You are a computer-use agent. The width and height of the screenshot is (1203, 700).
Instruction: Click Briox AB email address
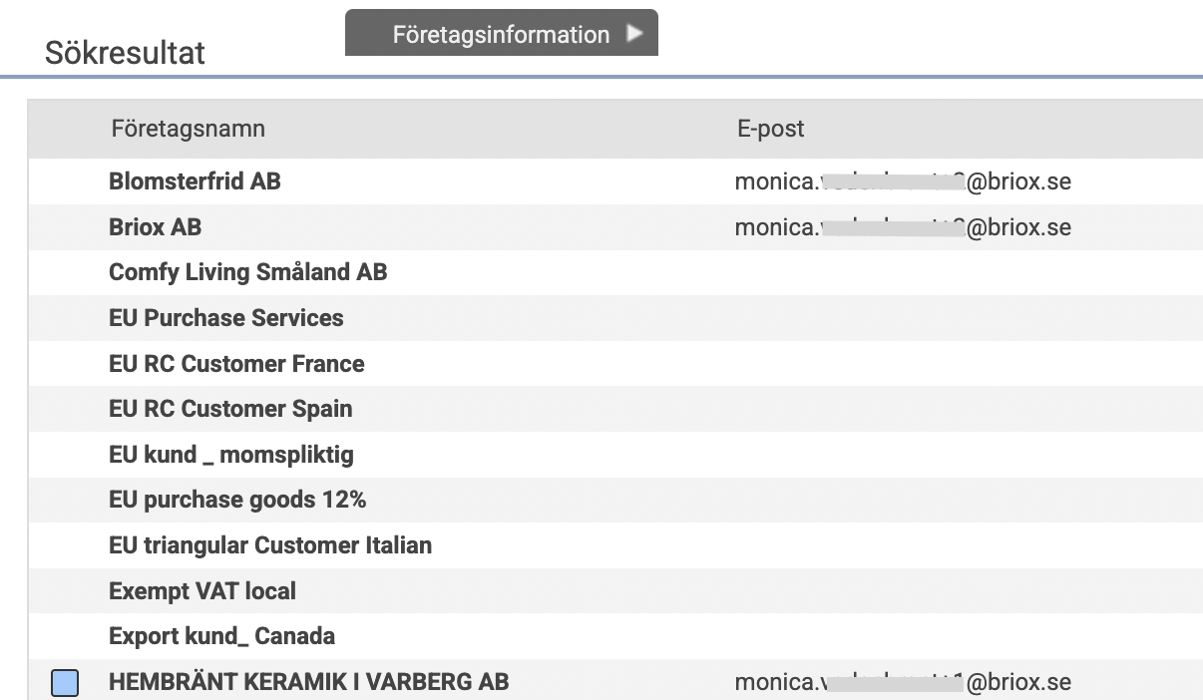[903, 227]
